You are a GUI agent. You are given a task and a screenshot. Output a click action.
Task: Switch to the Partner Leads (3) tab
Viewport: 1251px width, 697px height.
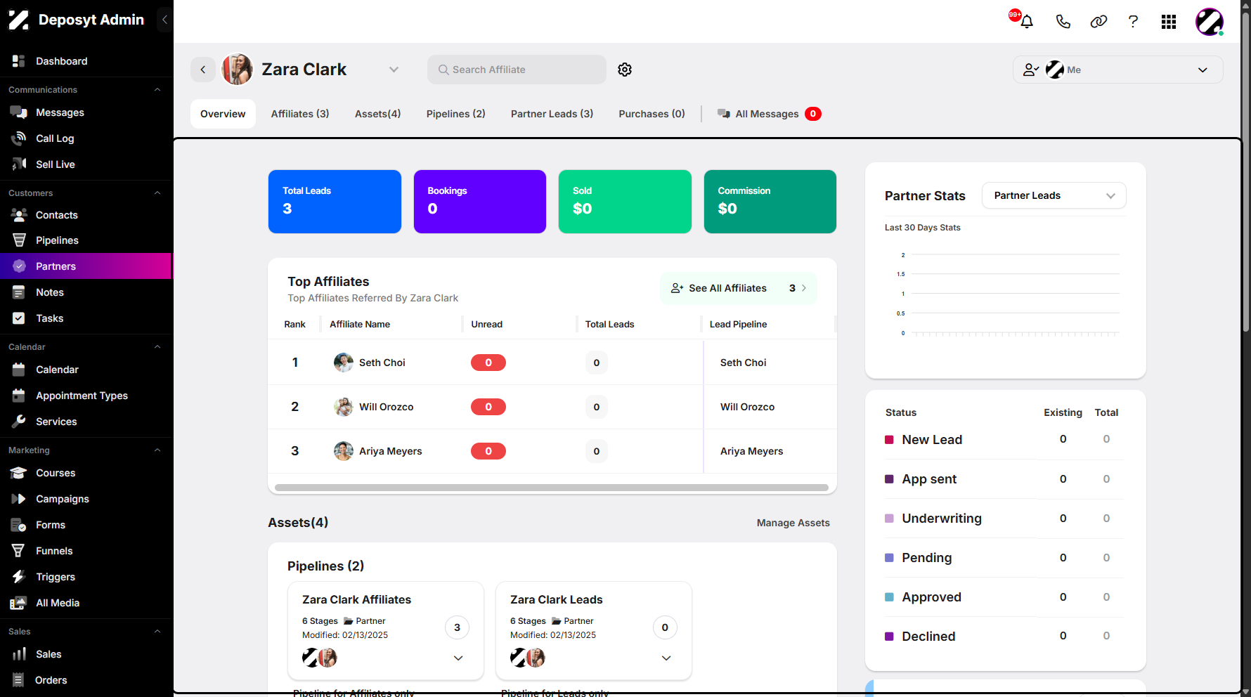point(552,114)
